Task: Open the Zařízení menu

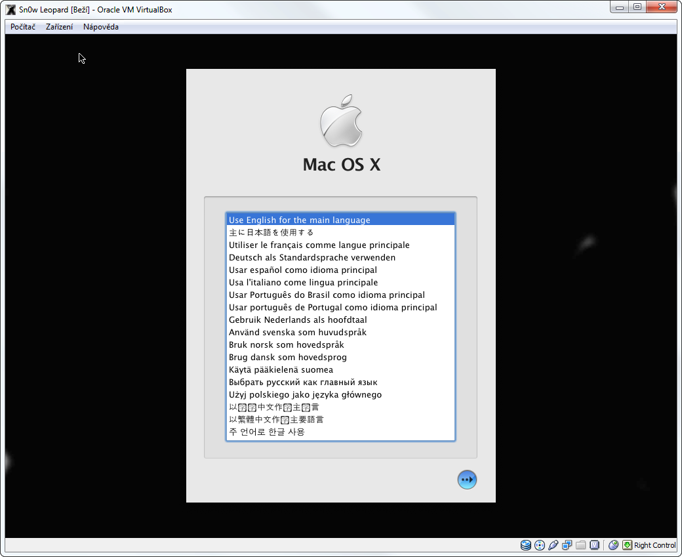Action: pyautogui.click(x=59, y=27)
